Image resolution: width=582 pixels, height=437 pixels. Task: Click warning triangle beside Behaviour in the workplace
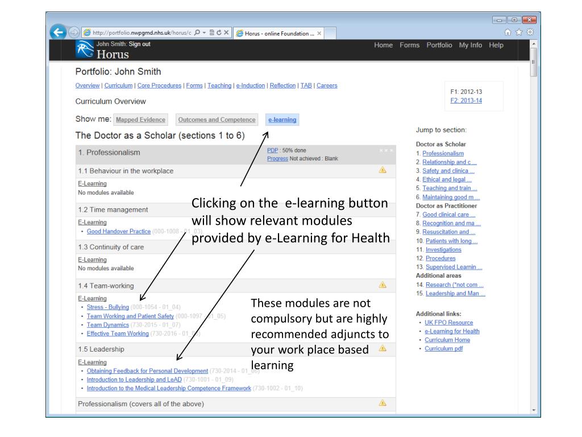383,170
